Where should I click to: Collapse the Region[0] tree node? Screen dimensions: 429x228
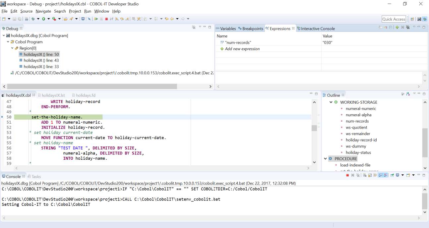click(12, 48)
